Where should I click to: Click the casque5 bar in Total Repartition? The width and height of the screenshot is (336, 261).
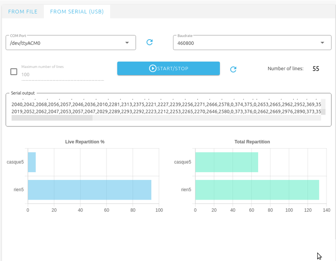(x=226, y=162)
